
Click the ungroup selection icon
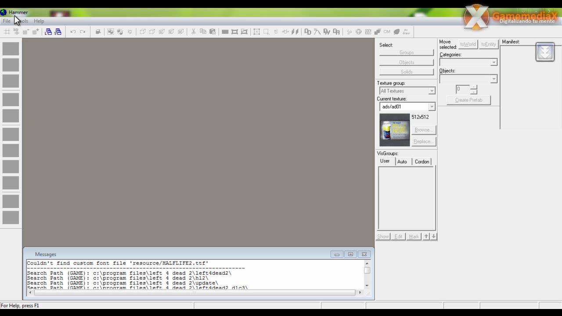[120, 32]
